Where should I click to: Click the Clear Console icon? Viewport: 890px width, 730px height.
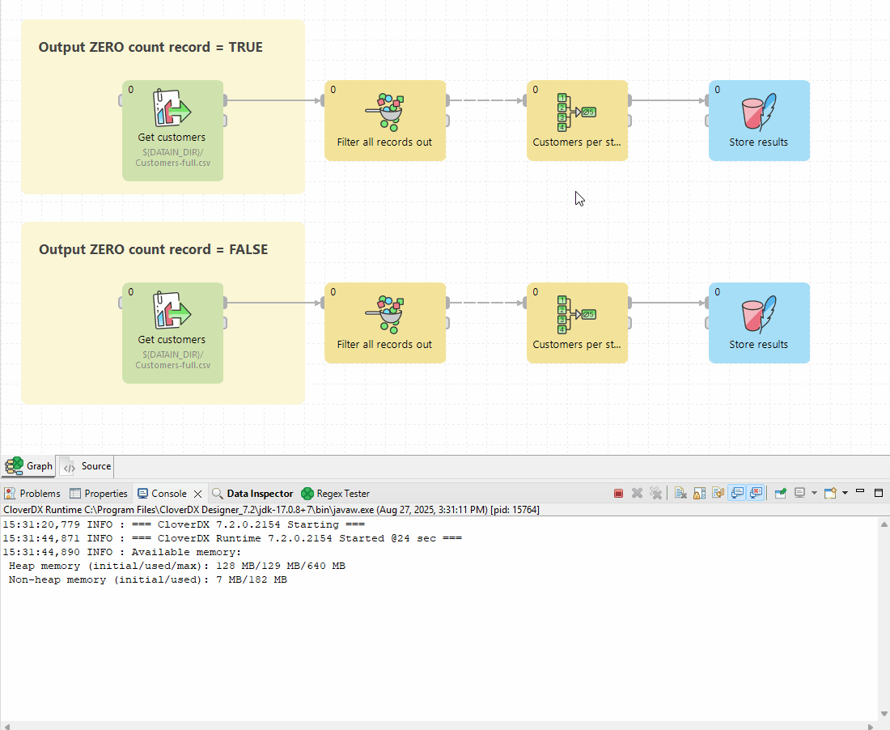[680, 493]
